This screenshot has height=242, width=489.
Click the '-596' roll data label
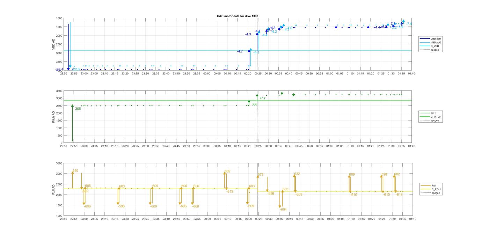pyautogui.click(x=271, y=193)
